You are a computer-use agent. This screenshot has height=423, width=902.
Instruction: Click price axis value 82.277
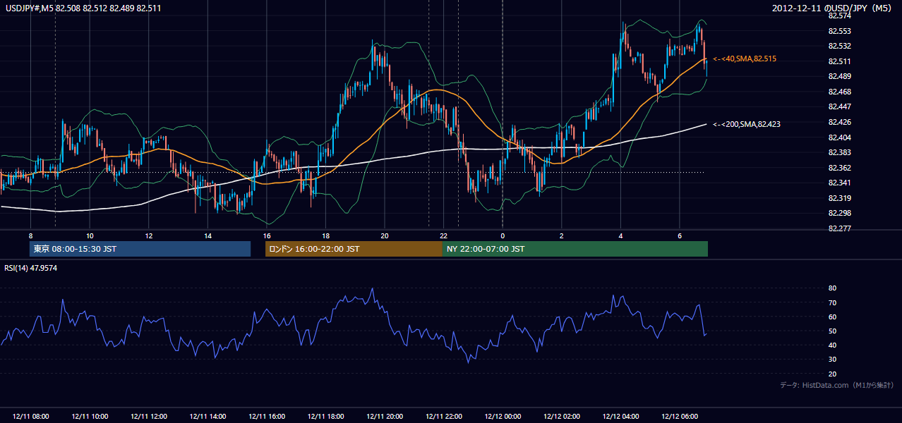pyautogui.click(x=839, y=228)
